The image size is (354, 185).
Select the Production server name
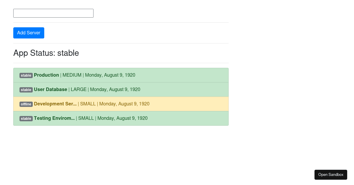[46, 75]
